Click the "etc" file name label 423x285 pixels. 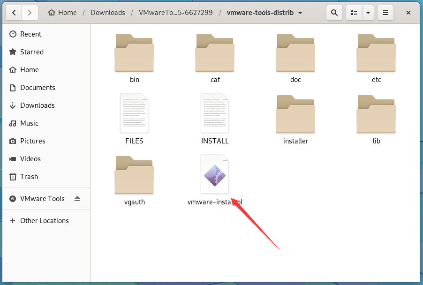pos(376,80)
